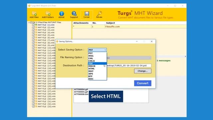Image resolution: width=213 pixels, height=120 pixels.
Task: Click the Change... destination button
Action: pyautogui.click(x=143, y=71)
